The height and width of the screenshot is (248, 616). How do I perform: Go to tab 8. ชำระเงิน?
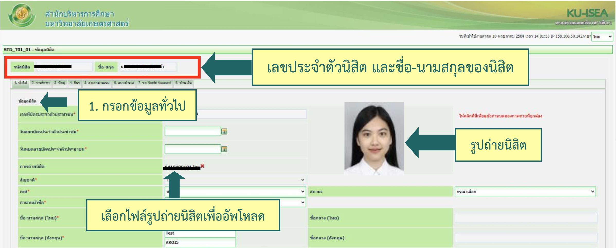coord(183,83)
